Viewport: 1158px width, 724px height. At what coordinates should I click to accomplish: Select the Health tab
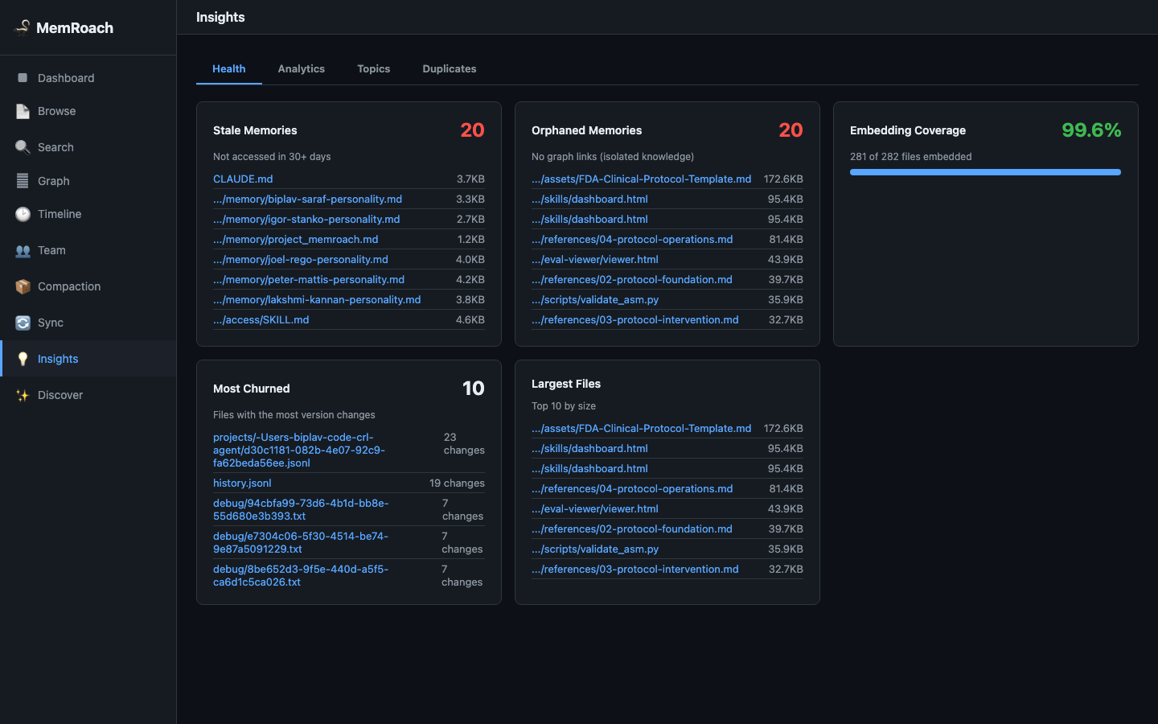[x=229, y=69]
